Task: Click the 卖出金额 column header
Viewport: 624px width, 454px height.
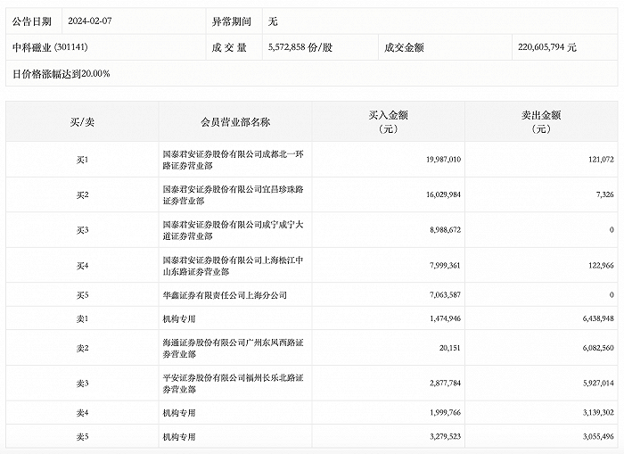Action: (541, 122)
